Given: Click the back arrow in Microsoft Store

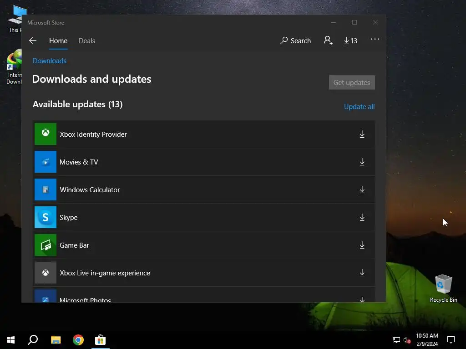Looking at the screenshot, I should point(33,40).
